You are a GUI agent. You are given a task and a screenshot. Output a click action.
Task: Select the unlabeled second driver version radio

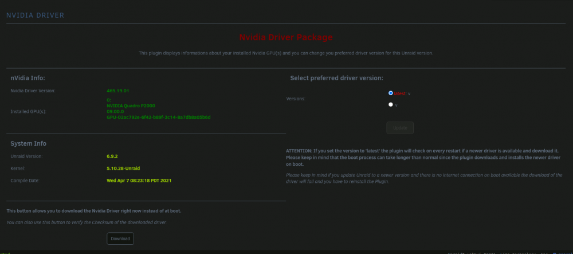391,104
